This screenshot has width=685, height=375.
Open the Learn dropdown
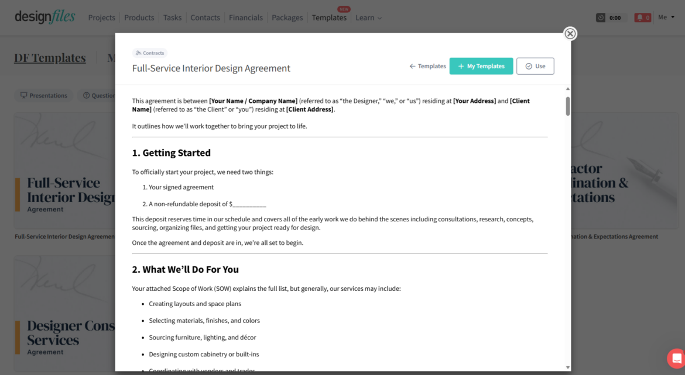(x=368, y=18)
